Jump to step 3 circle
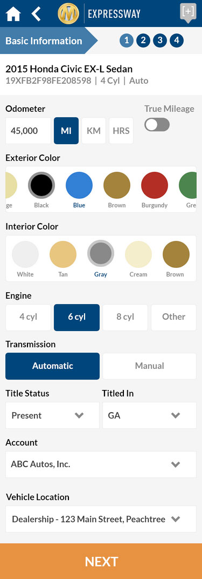The height and width of the screenshot is (579, 202). tap(159, 41)
